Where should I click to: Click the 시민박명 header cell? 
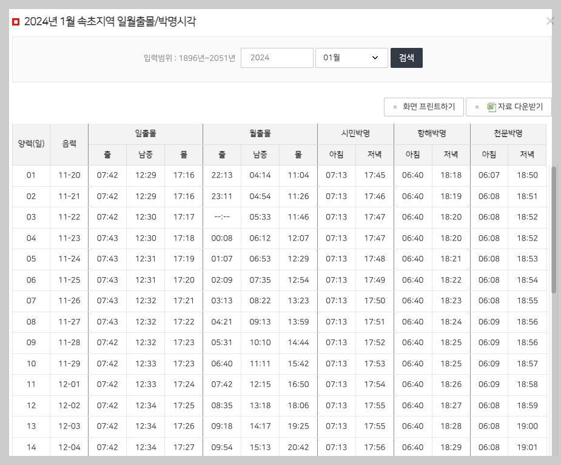355,133
